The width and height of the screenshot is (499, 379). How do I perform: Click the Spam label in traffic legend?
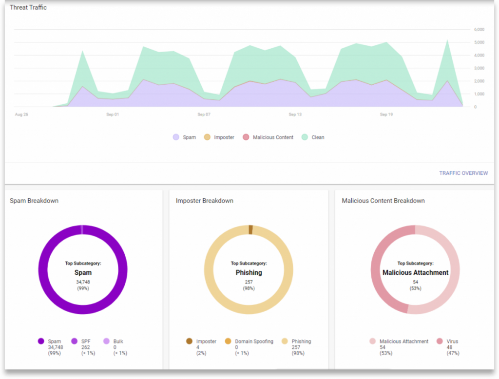tap(190, 137)
